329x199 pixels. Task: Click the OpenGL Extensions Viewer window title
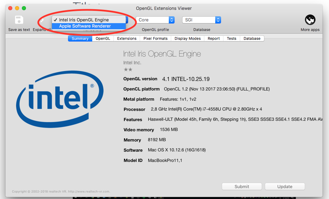(164, 9)
